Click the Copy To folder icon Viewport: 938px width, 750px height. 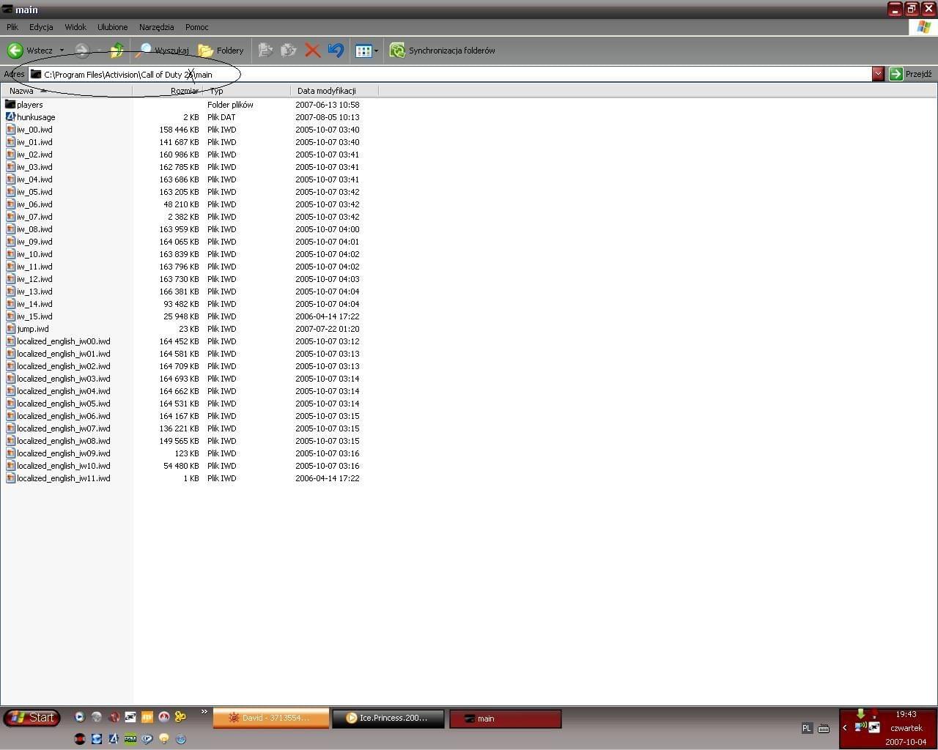[x=289, y=51]
